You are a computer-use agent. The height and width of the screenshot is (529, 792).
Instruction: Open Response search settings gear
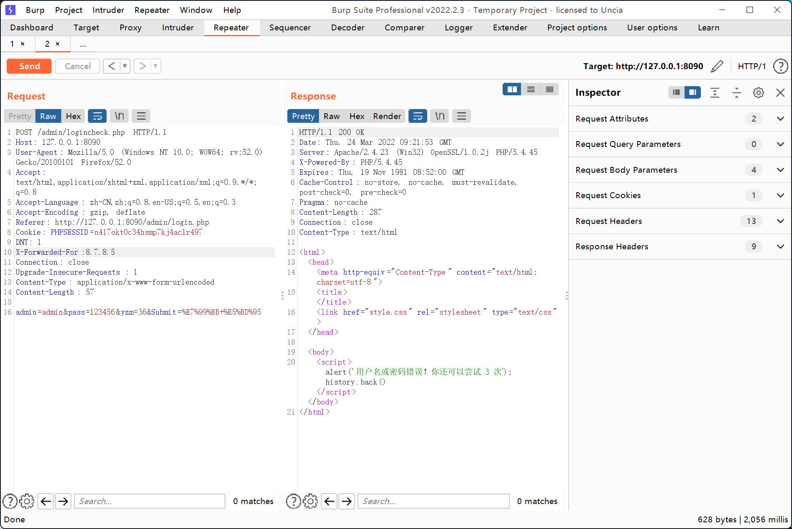click(311, 501)
